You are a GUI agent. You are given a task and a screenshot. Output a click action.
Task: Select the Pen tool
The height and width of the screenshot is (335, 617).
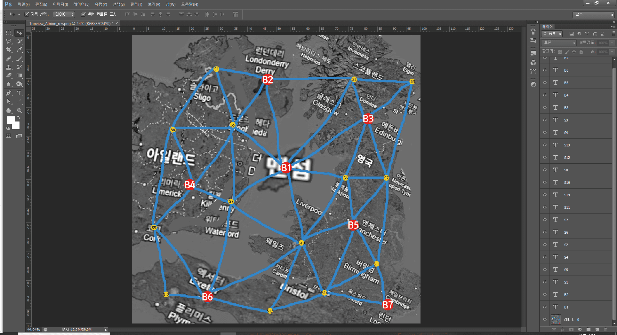point(9,93)
